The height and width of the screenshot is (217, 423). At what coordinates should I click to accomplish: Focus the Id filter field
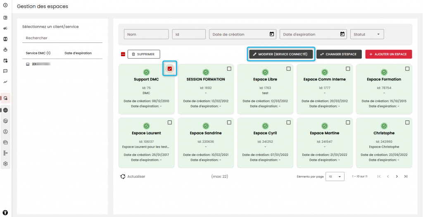189,34
